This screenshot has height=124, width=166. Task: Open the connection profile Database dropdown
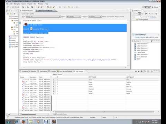pos(95,17)
